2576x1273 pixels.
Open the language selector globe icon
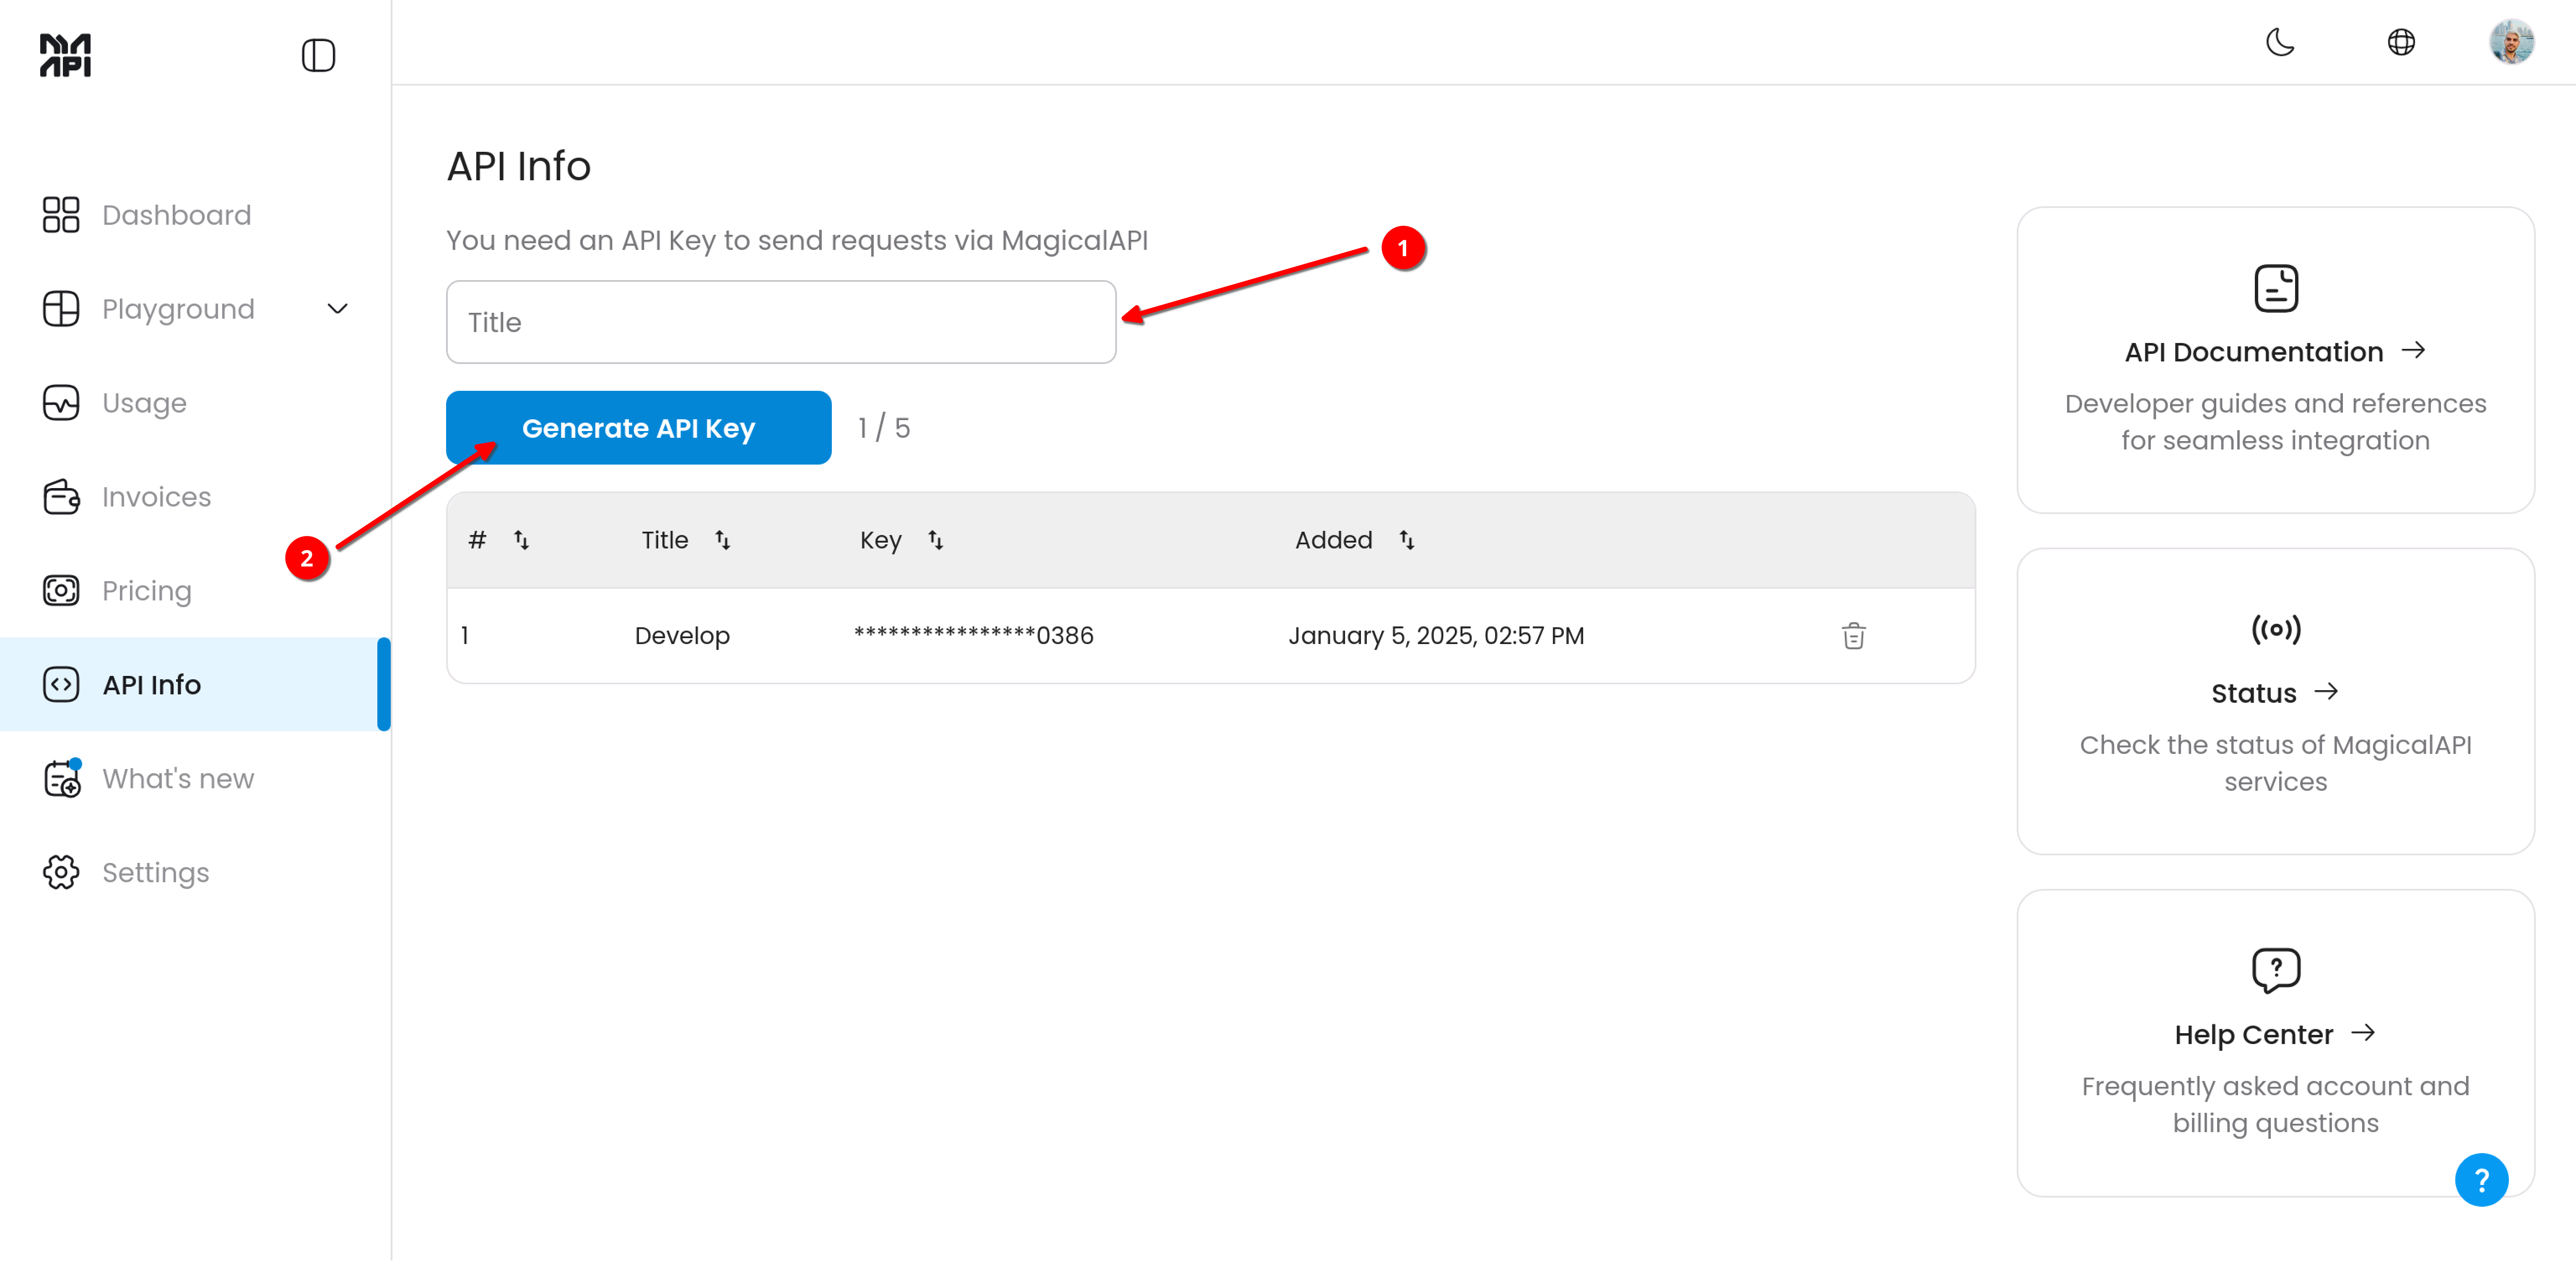coord(2401,42)
